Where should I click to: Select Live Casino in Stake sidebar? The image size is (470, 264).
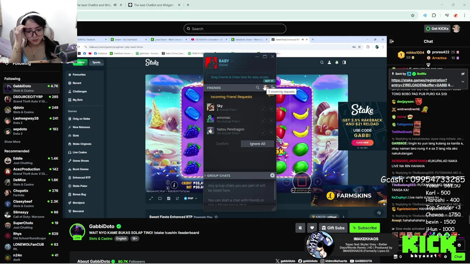pos(80,152)
